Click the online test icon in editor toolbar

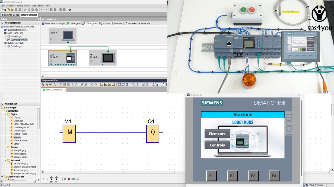coord(157,84)
